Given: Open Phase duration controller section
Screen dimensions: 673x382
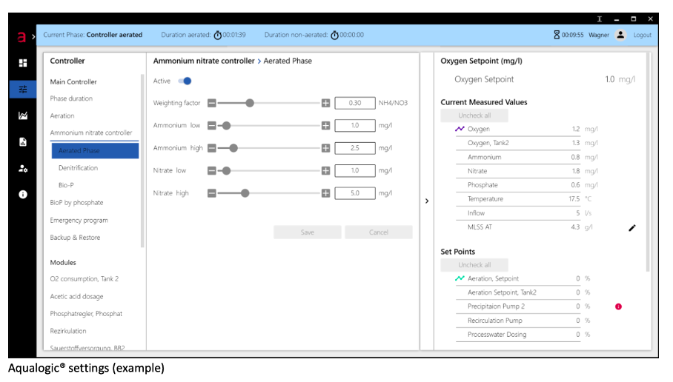Looking at the screenshot, I should (71, 98).
